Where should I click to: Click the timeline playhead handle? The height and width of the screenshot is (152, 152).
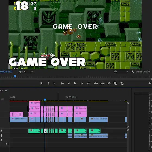(45, 100)
